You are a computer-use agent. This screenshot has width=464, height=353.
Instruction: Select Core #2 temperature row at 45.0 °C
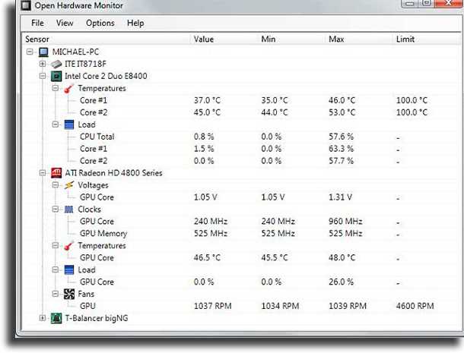240,112
